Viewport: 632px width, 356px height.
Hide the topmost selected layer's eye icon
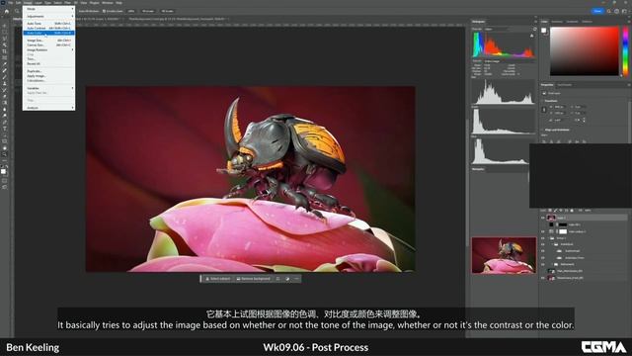pyautogui.click(x=542, y=218)
